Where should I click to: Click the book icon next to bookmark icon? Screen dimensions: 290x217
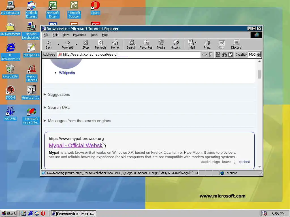(218, 55)
